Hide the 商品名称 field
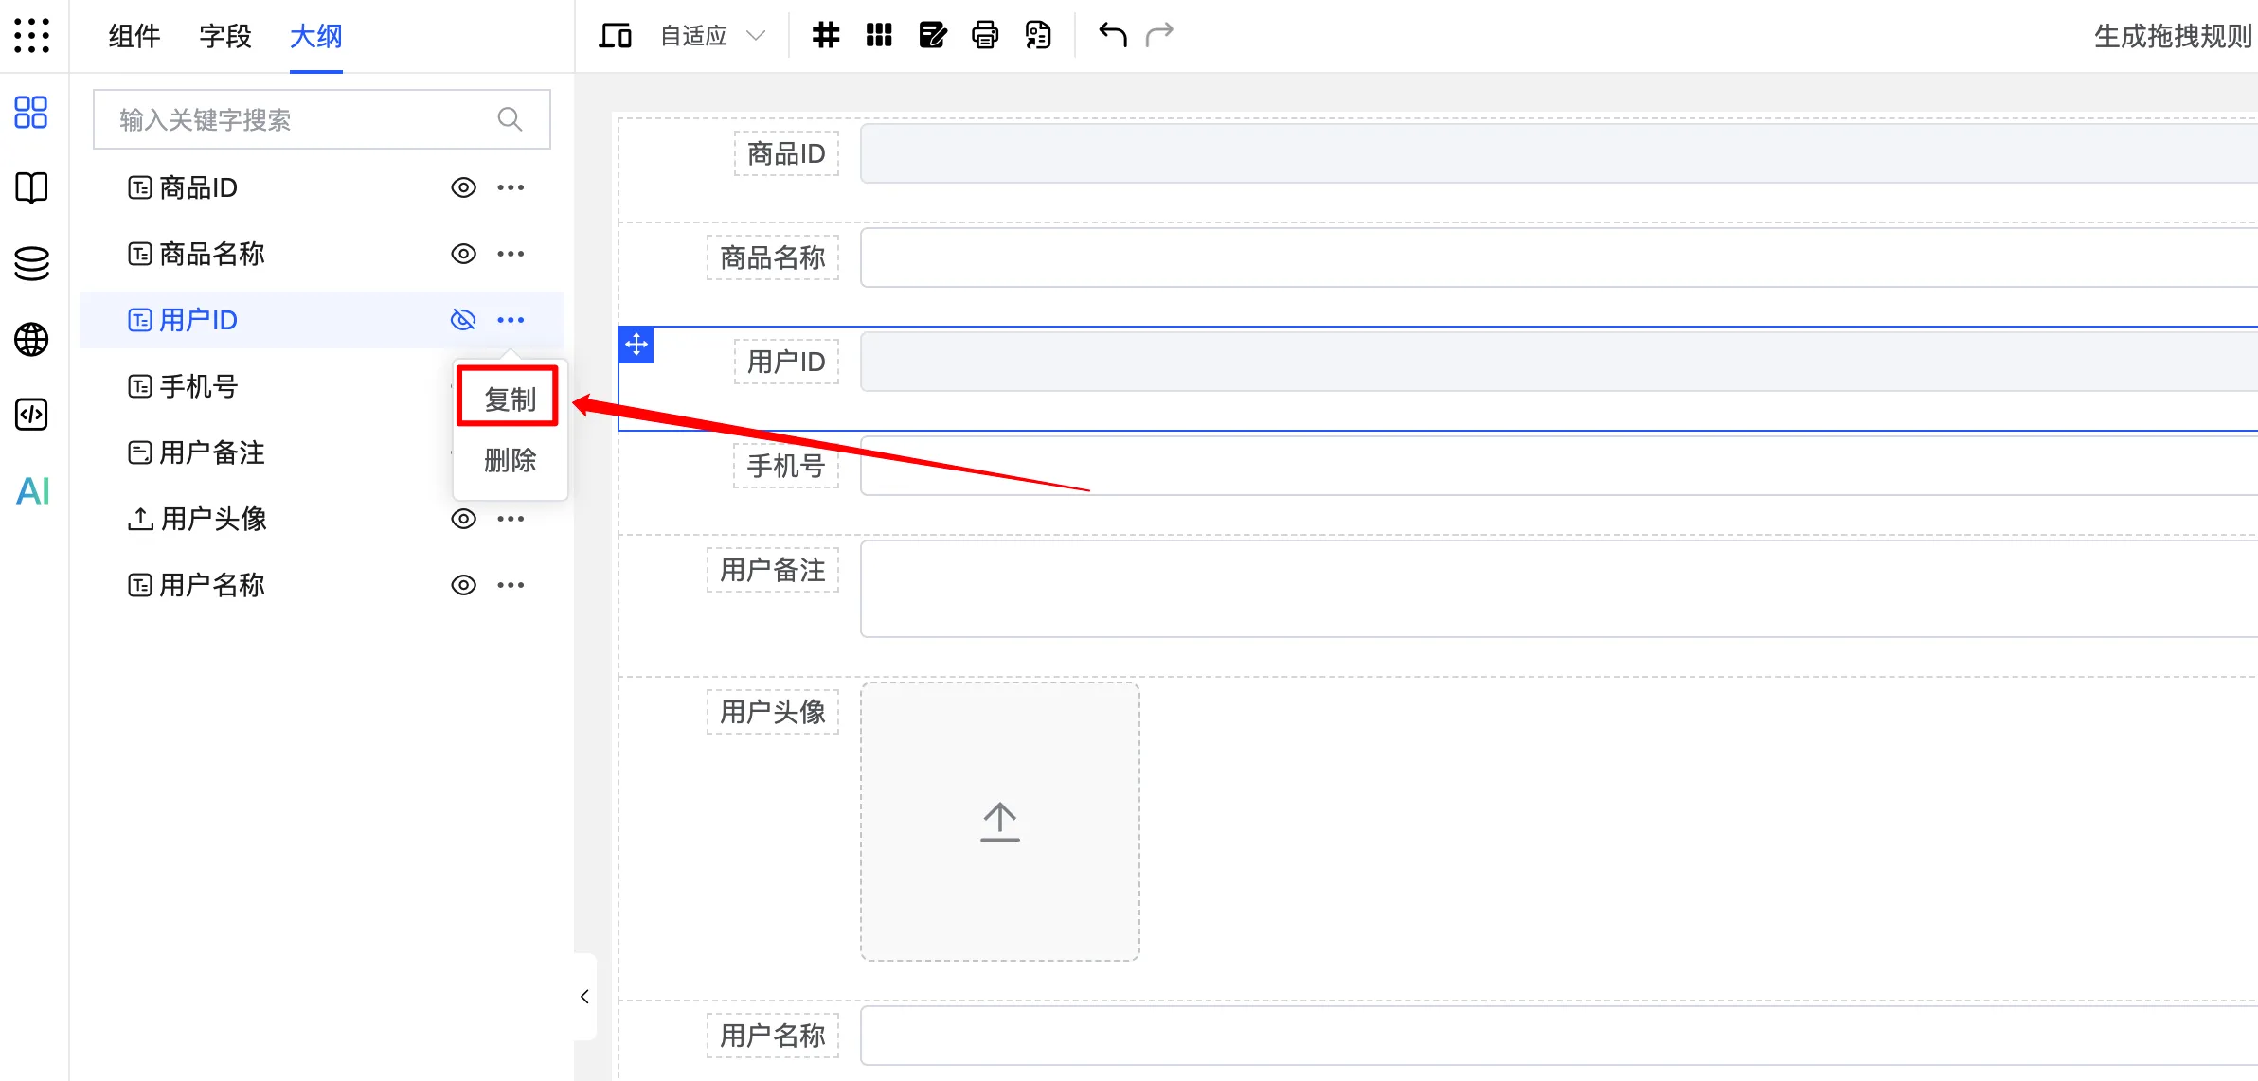The width and height of the screenshot is (2258, 1081). point(463,253)
